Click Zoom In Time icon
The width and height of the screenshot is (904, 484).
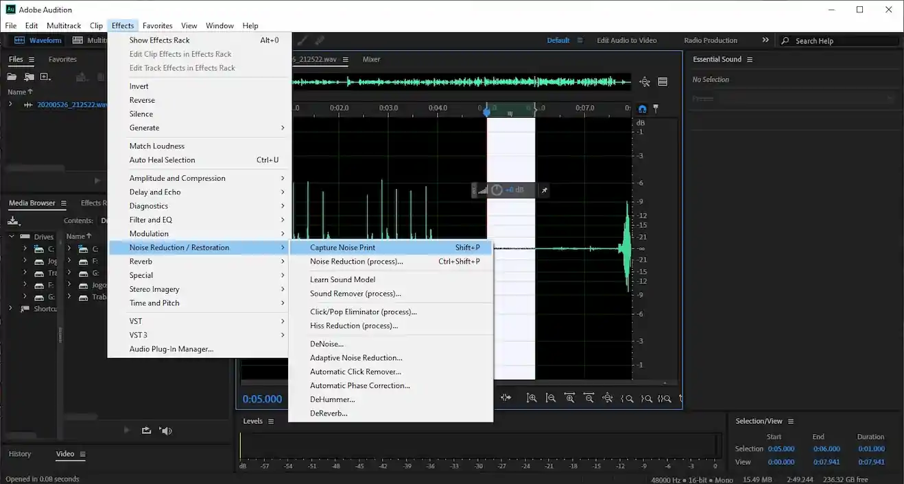coord(569,398)
